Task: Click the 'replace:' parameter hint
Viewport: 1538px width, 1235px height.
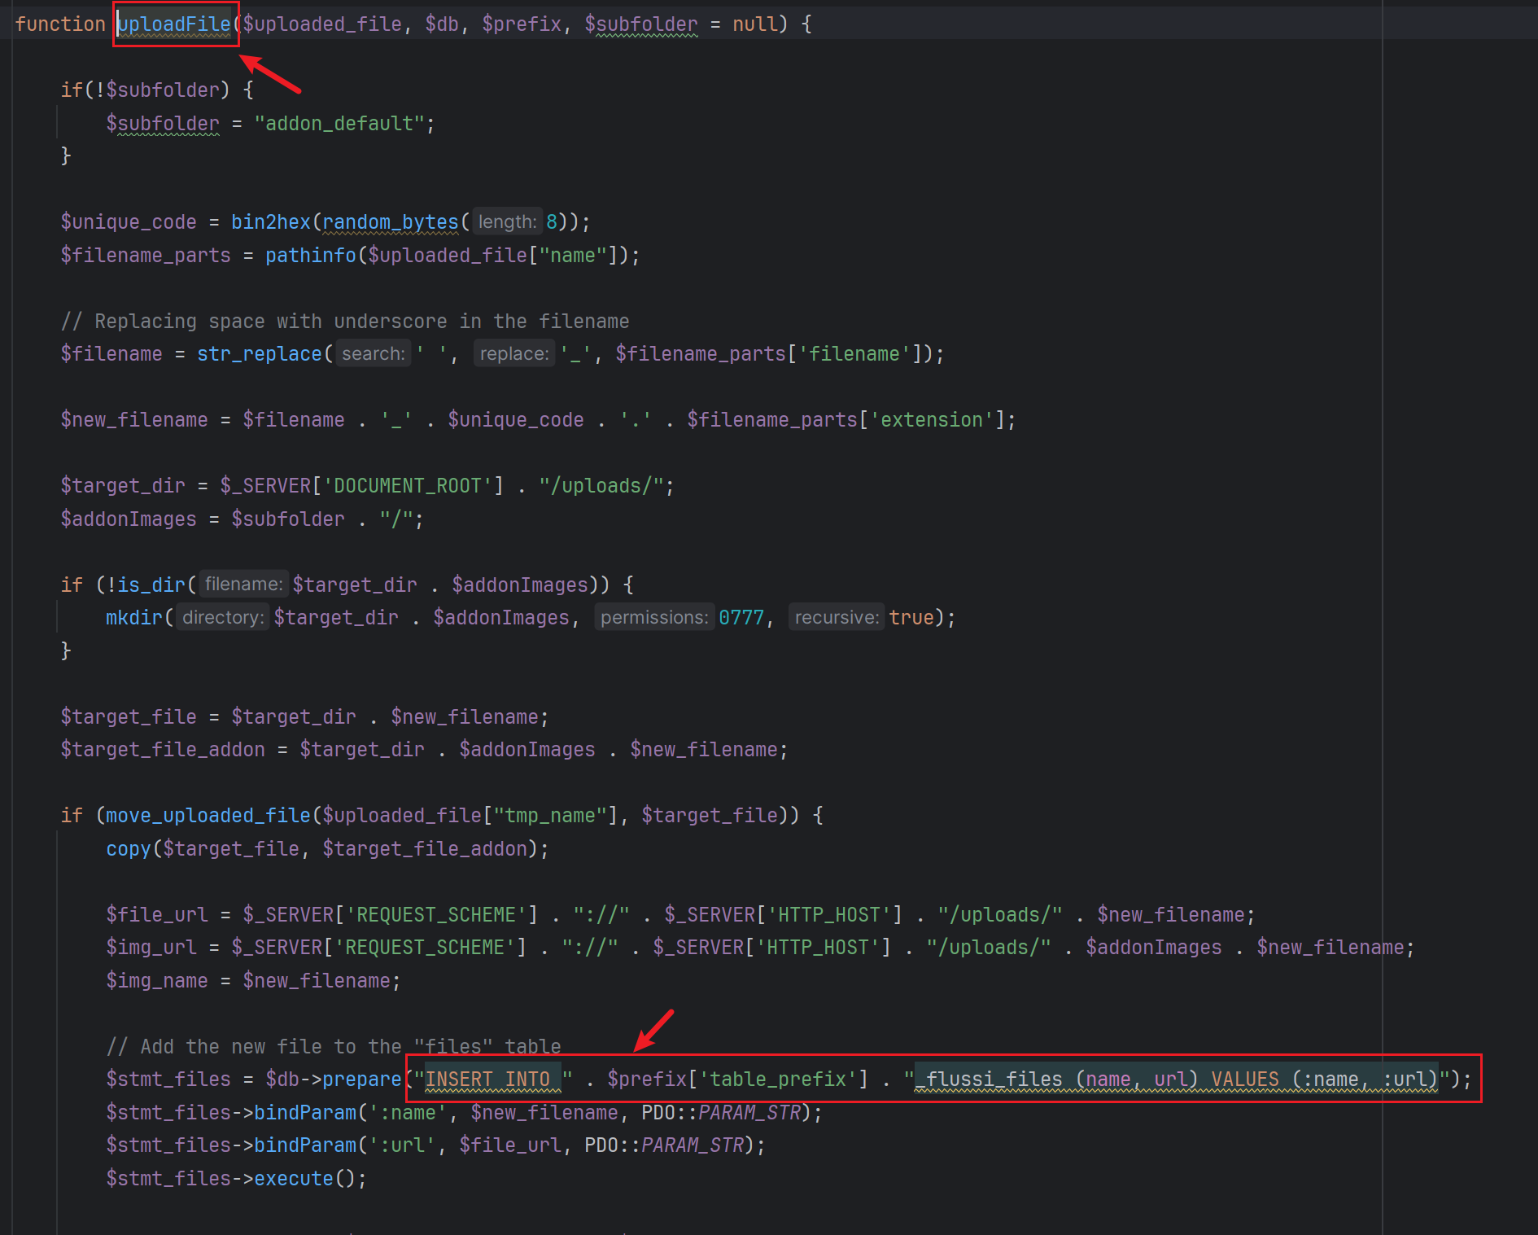Action: pyautogui.click(x=514, y=354)
